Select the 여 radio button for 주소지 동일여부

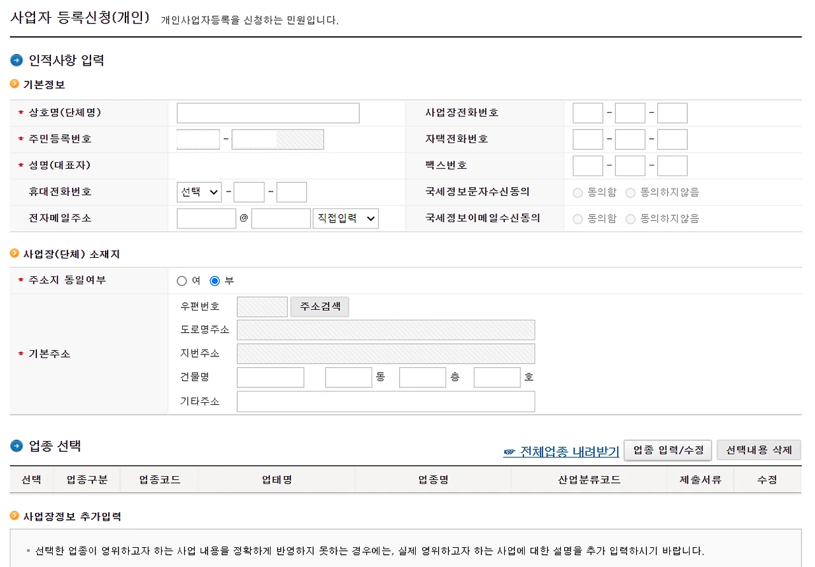(x=182, y=280)
